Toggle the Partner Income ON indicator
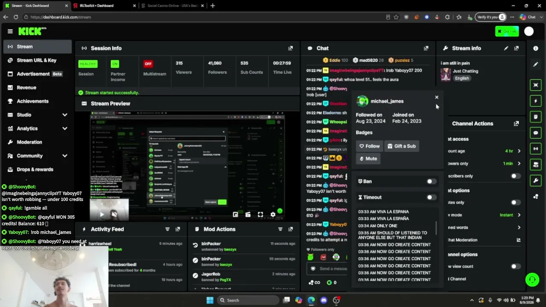 (115, 64)
